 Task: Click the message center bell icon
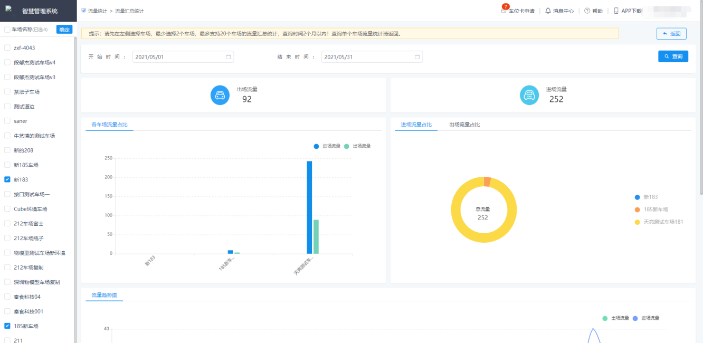click(548, 11)
